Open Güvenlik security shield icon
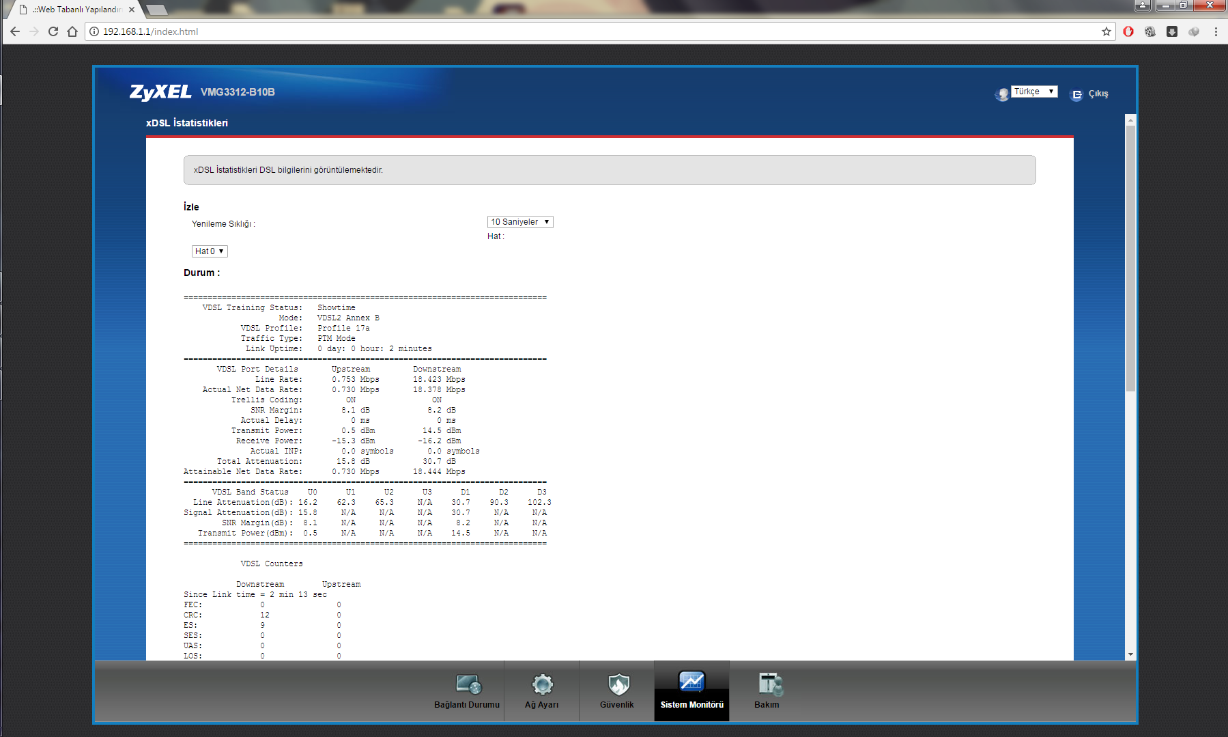Screen dimensions: 1228x737 pyautogui.click(x=618, y=684)
